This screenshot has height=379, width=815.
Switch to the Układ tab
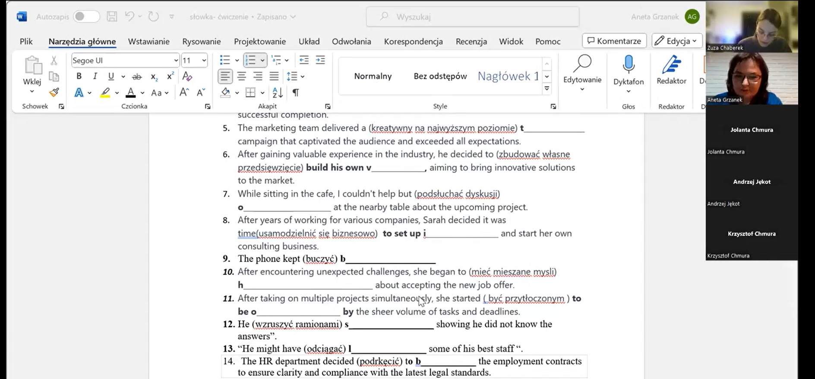click(309, 41)
